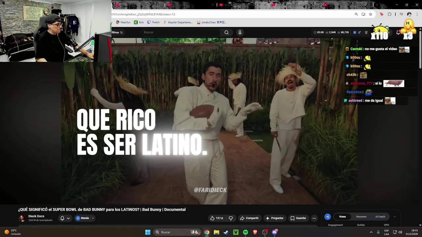Open Discord from the taskbar

coord(275,232)
